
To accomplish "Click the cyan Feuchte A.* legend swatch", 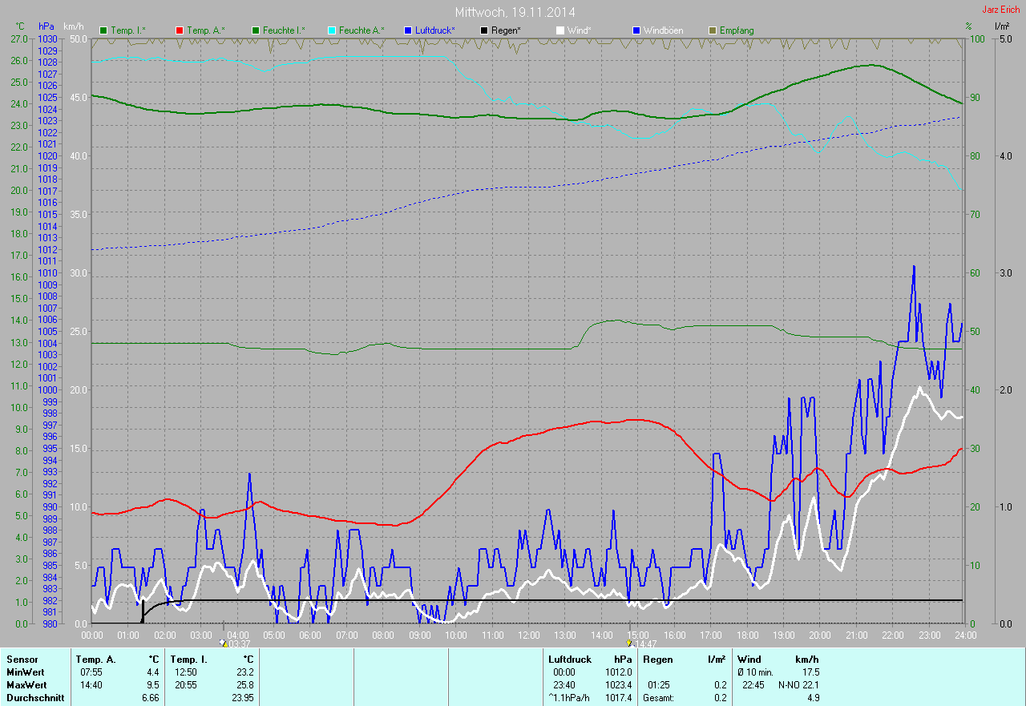I will coord(332,30).
